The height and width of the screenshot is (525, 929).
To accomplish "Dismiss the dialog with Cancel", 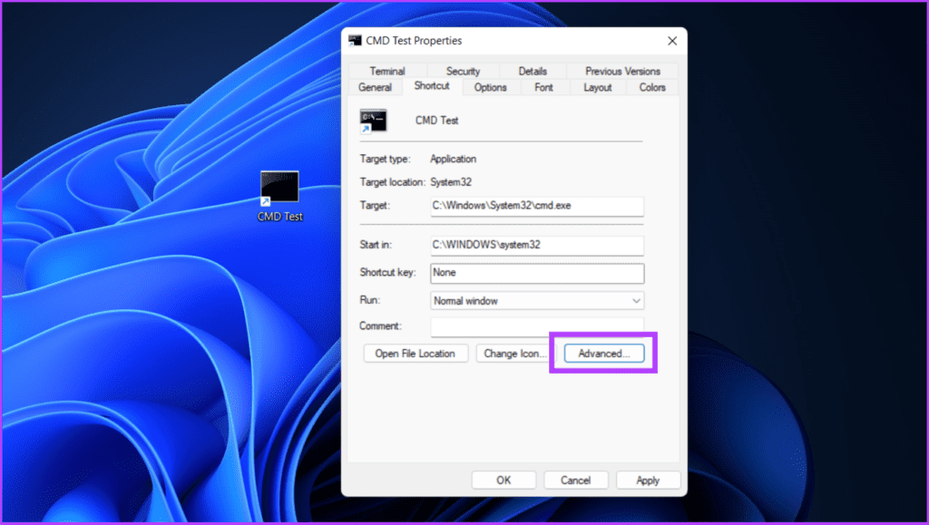I will [x=575, y=480].
